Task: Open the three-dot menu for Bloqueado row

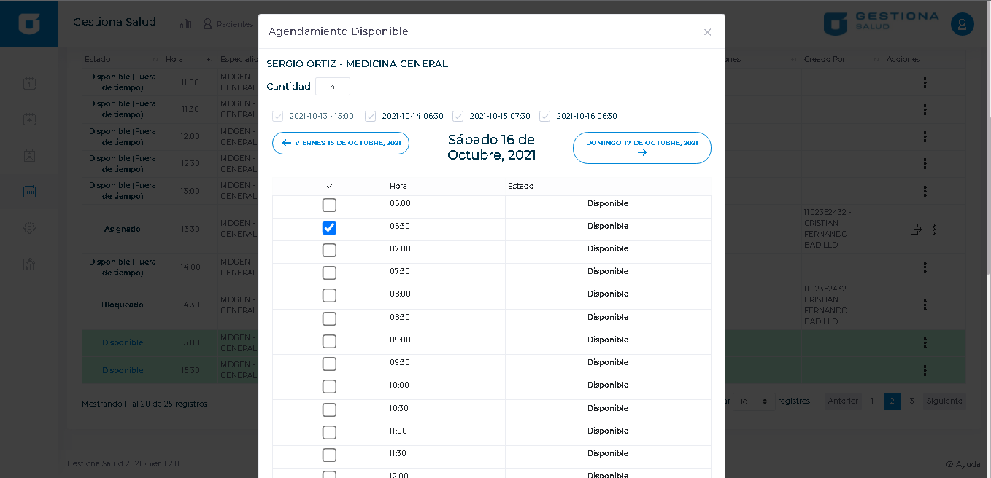Action: pos(925,305)
